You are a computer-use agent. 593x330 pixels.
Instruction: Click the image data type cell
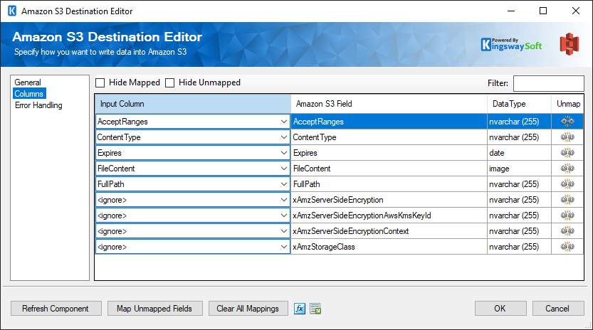click(519, 169)
